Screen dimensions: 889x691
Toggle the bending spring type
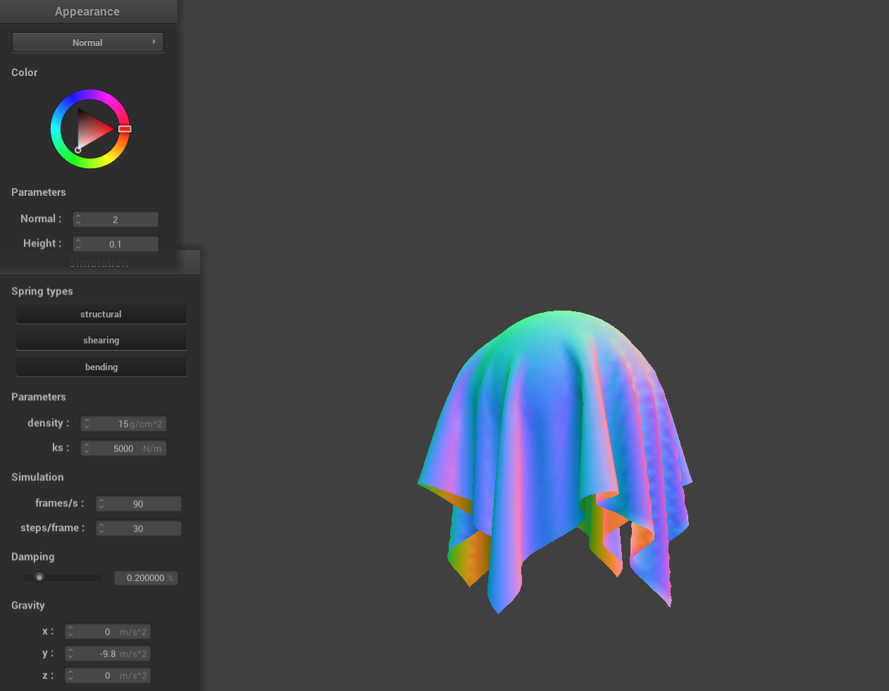tap(101, 367)
